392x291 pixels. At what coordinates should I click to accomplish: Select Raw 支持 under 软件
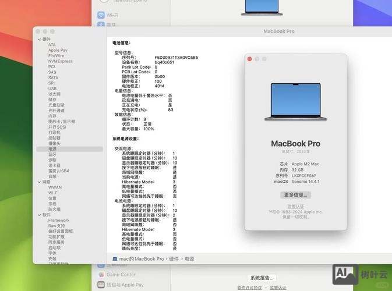[x=56, y=226]
